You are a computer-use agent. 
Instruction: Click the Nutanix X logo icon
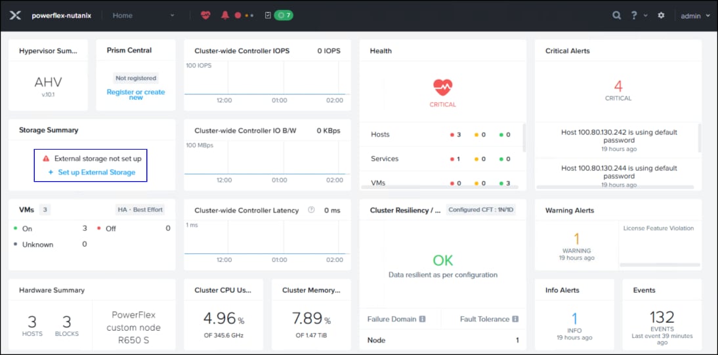point(15,15)
